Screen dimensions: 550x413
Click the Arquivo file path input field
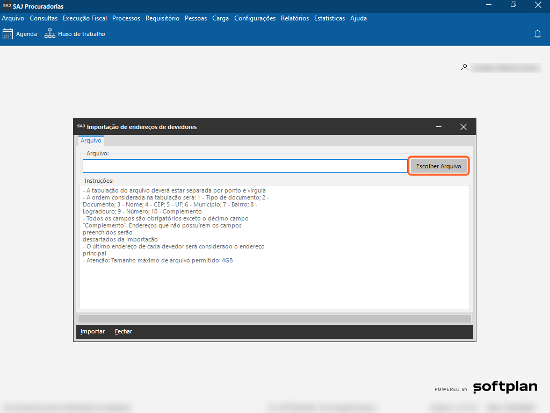point(244,166)
